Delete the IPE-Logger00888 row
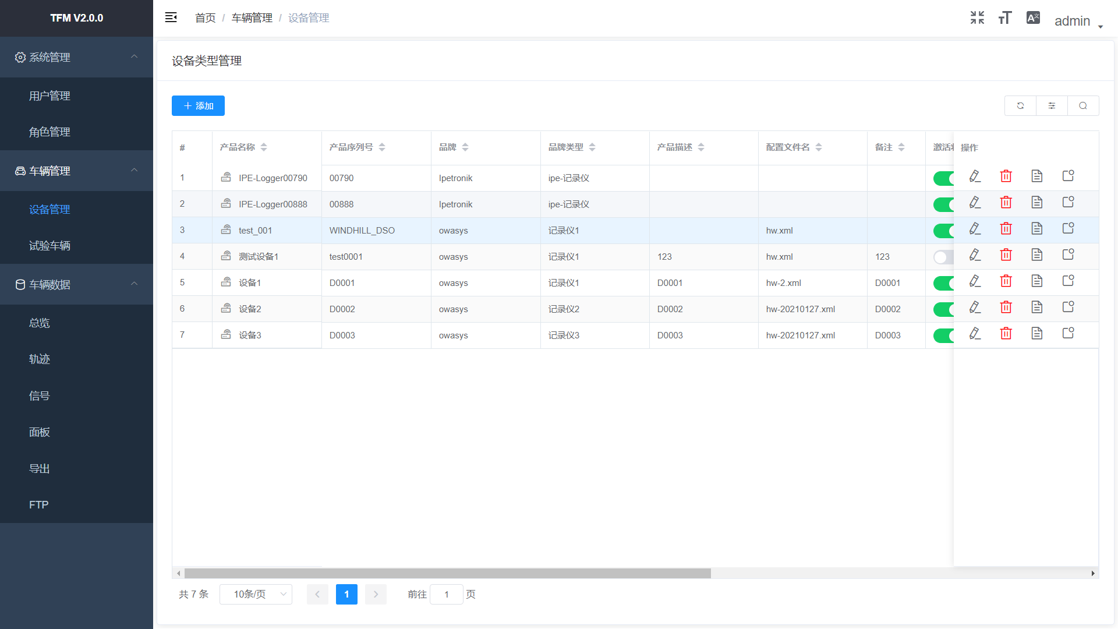This screenshot has width=1118, height=629. click(x=1006, y=202)
